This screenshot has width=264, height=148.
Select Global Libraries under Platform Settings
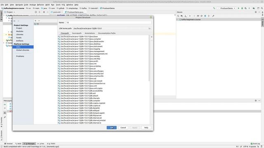[23, 50]
